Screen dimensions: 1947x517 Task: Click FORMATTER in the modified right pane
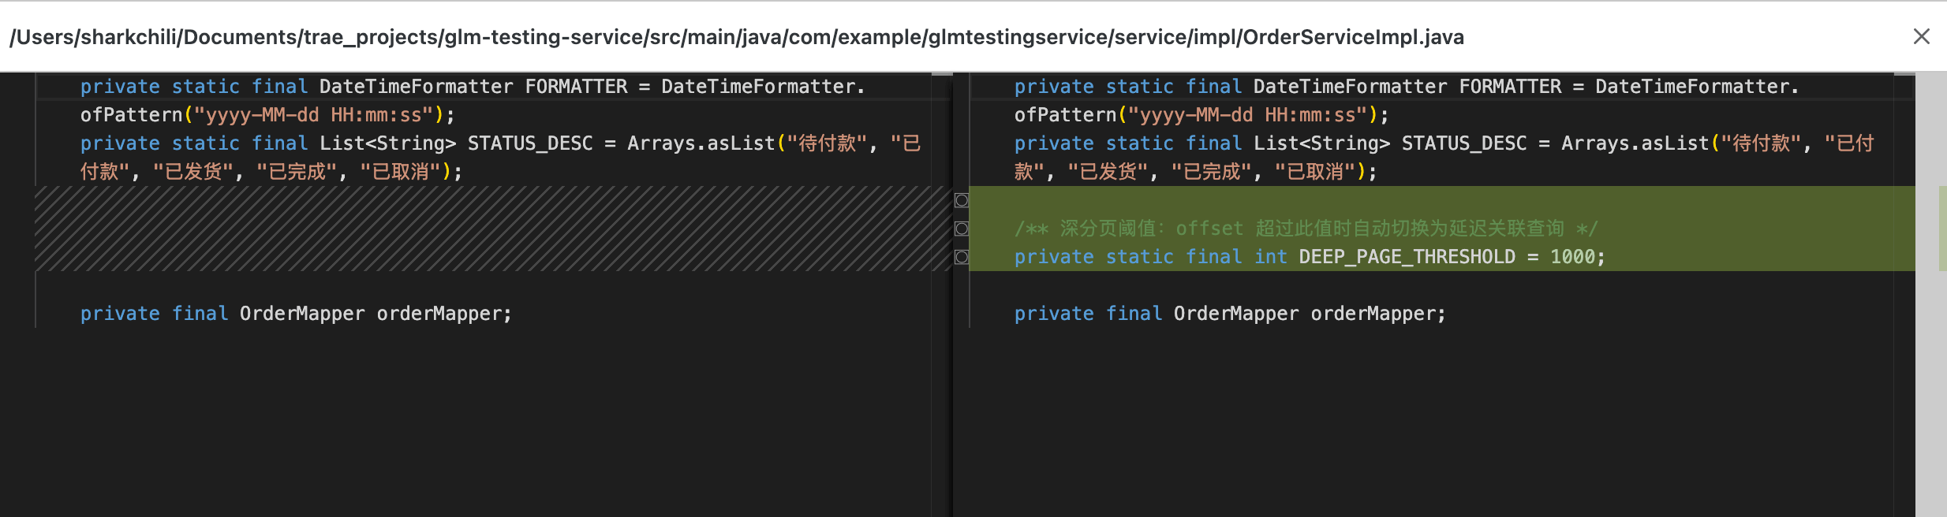click(1510, 87)
